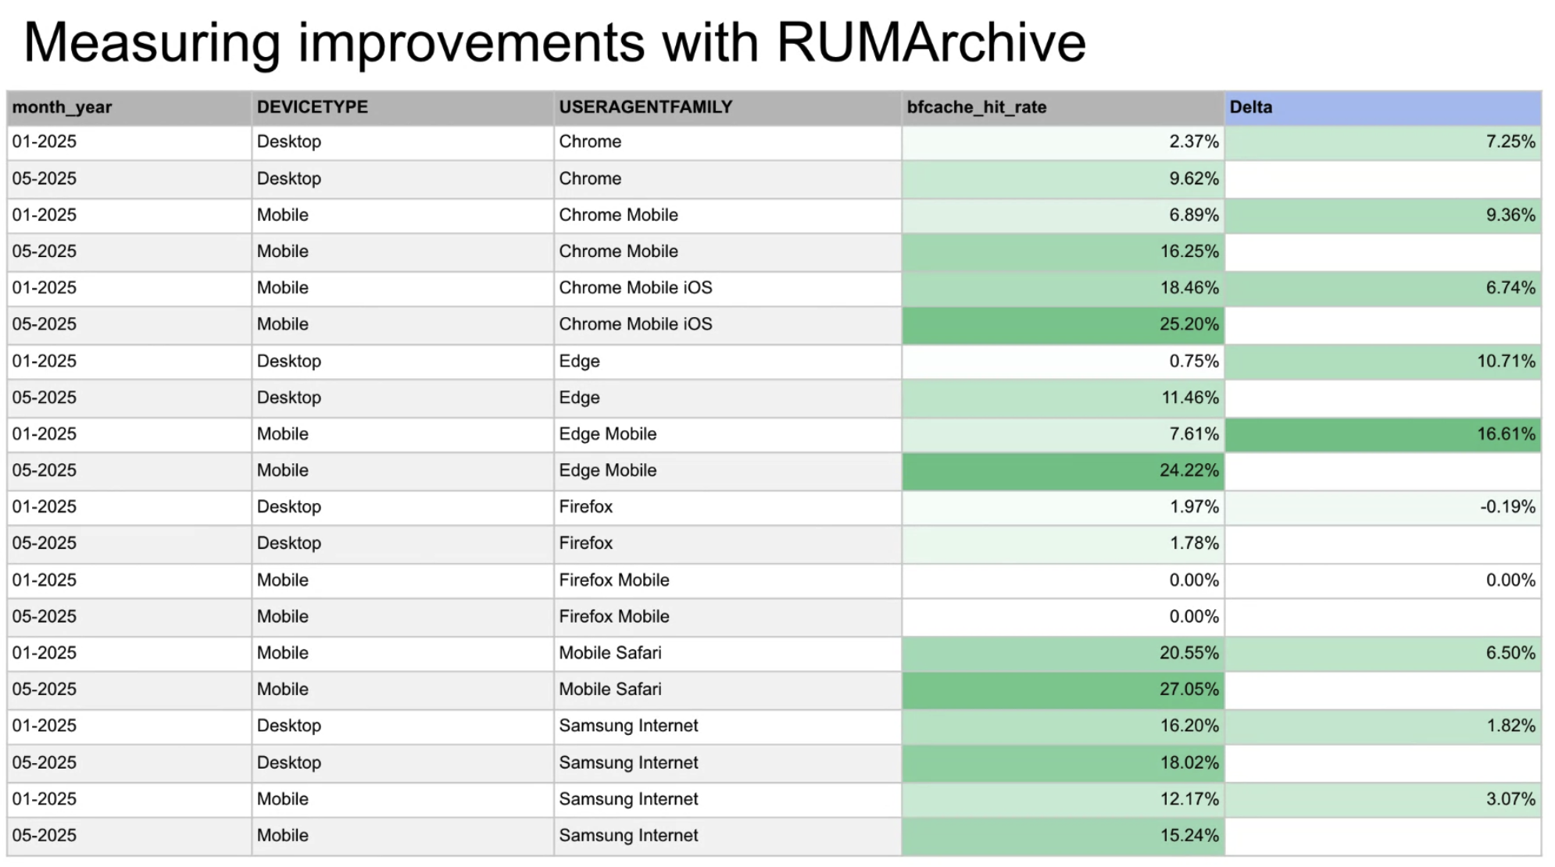
Task: Click the 10.71% delta cell
Action: click(1383, 362)
